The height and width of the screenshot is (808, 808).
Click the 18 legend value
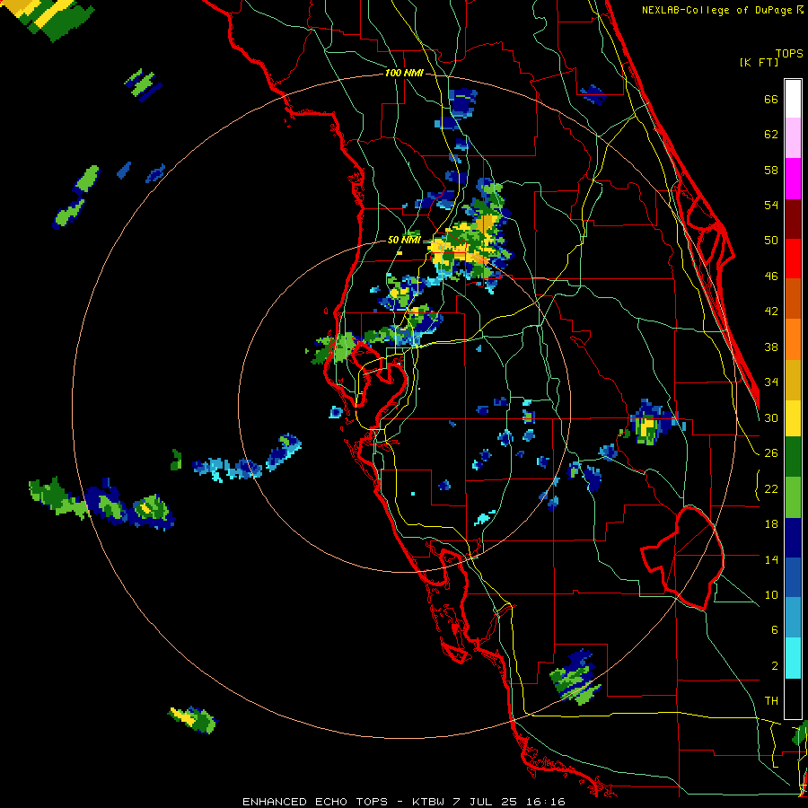click(x=771, y=524)
